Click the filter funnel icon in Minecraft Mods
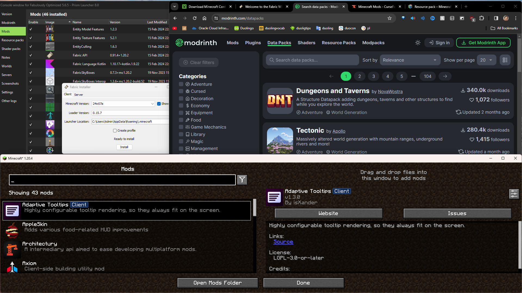 pos(242,180)
